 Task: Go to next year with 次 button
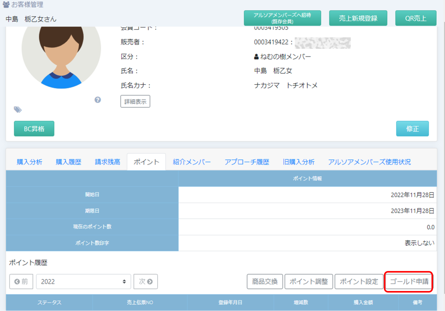click(x=146, y=281)
